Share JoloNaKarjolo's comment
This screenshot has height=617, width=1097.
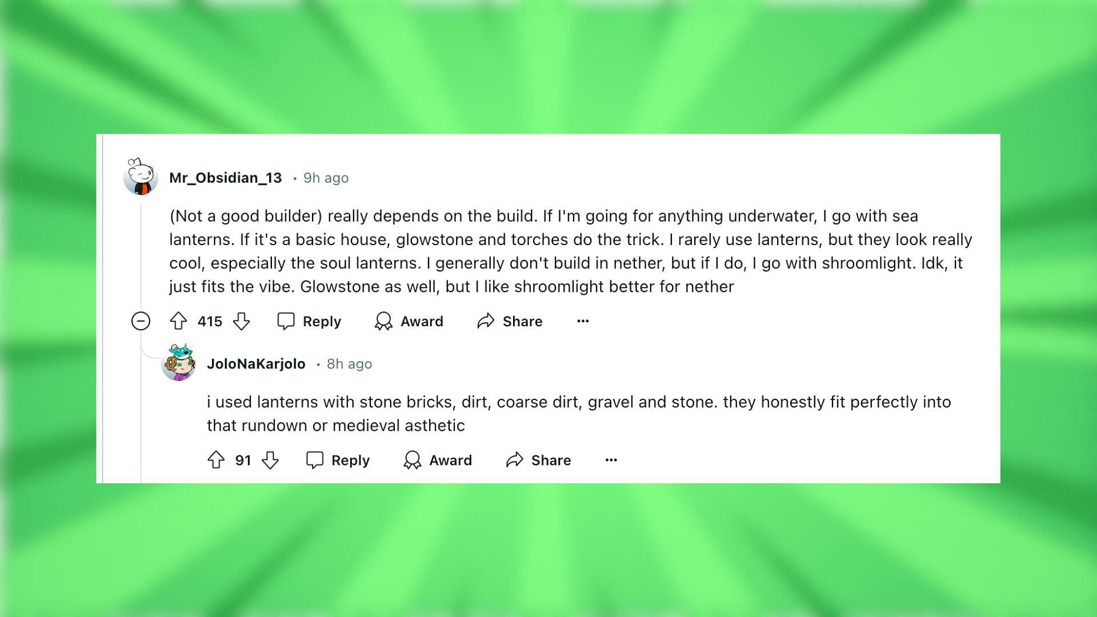tap(538, 460)
